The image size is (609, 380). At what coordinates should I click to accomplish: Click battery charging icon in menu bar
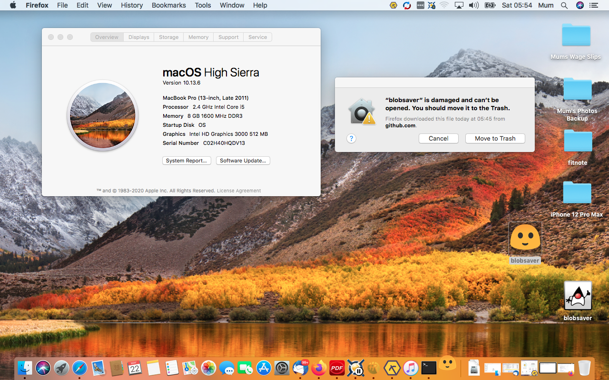[x=490, y=5]
